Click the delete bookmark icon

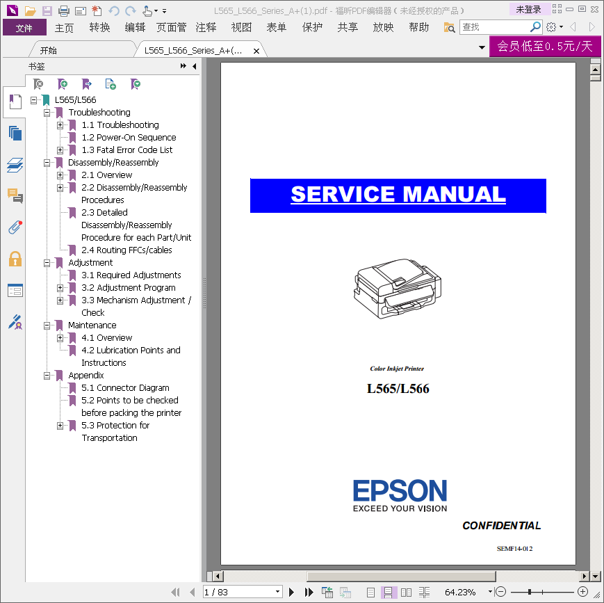(38, 83)
